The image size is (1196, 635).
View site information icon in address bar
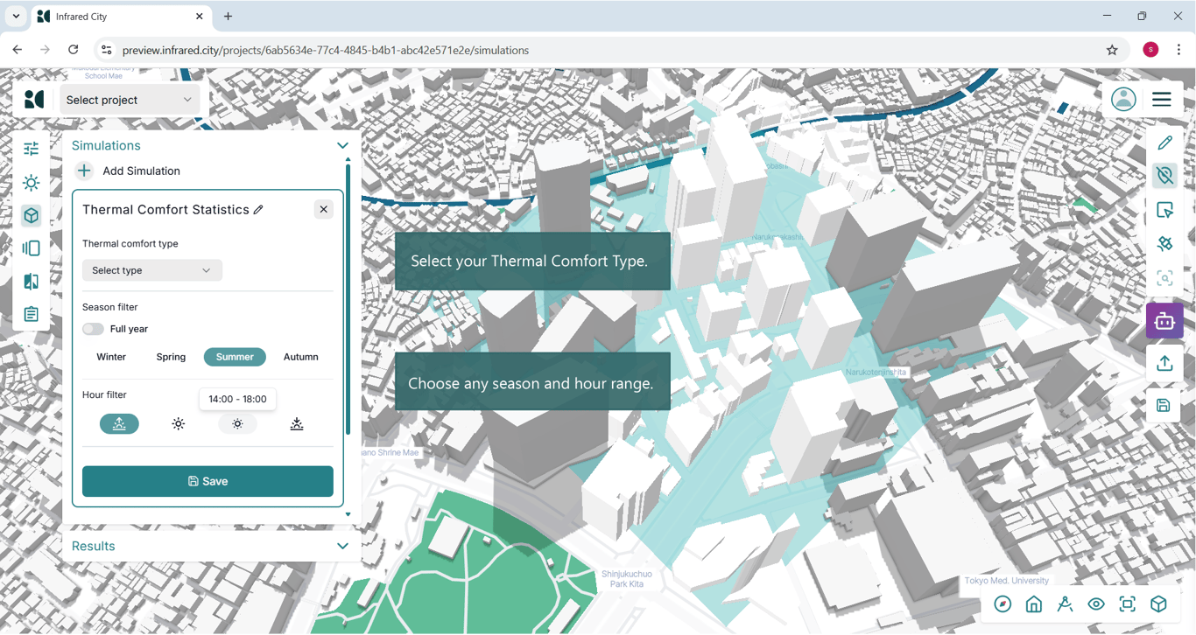click(x=107, y=50)
